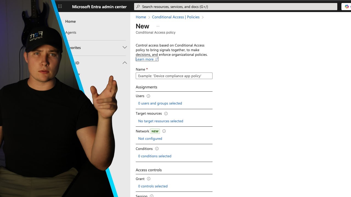
Task: Click the Grant info icon
Action: (x=149, y=179)
